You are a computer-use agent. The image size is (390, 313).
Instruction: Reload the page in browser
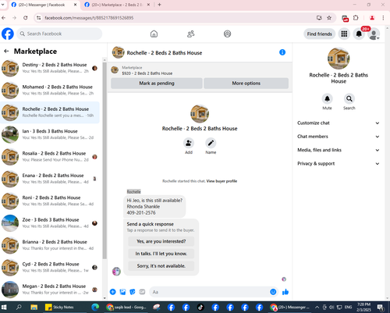[25, 18]
